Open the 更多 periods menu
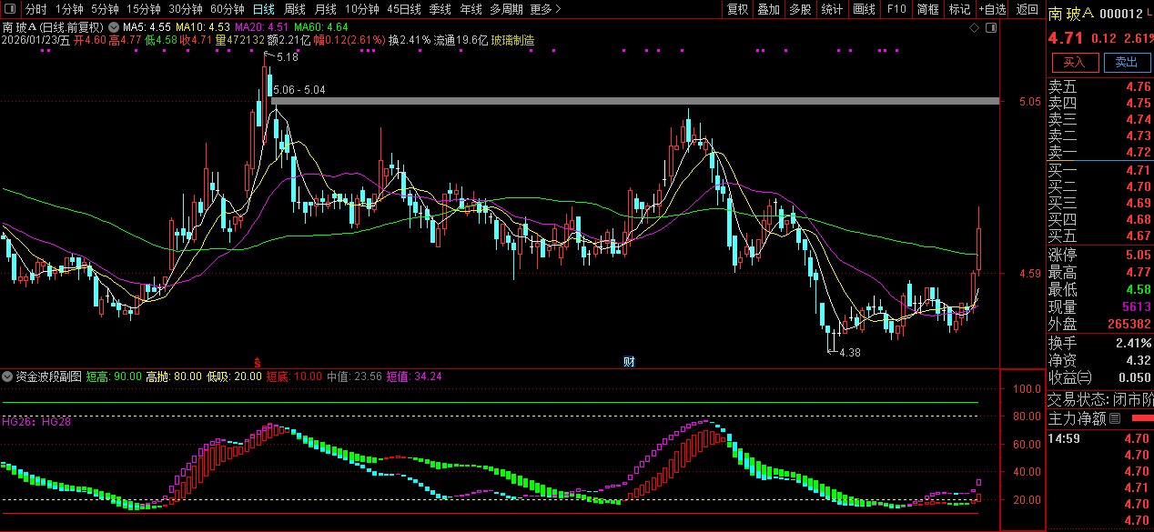 tap(544, 9)
